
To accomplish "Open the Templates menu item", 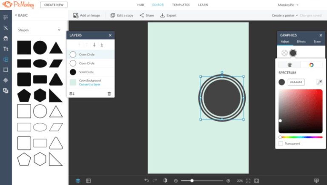I will click(181, 5).
